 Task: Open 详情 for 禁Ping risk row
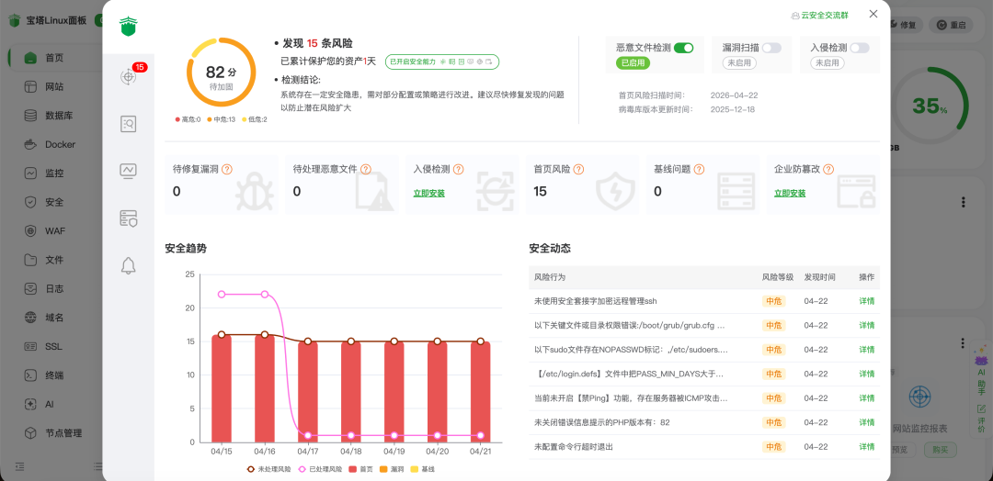click(x=866, y=398)
